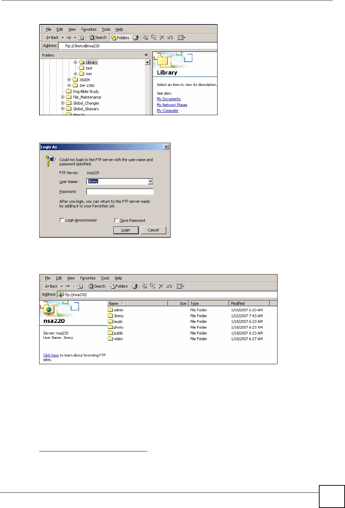Click Up folder icon in nsa220 window

[80, 286]
